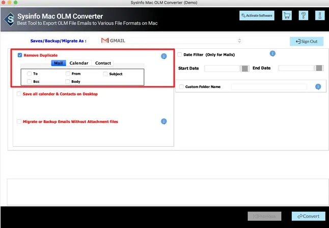
Task: Enable the From field checkbox
Action: click(68, 74)
